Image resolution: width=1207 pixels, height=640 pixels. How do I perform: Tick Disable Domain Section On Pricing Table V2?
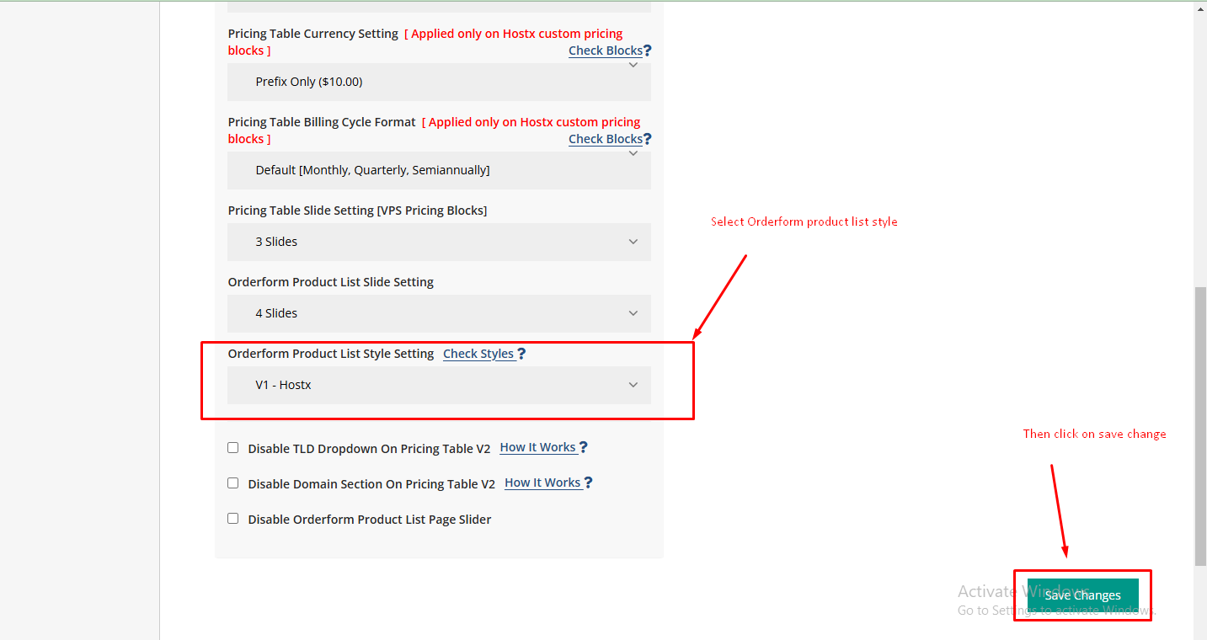(x=233, y=483)
